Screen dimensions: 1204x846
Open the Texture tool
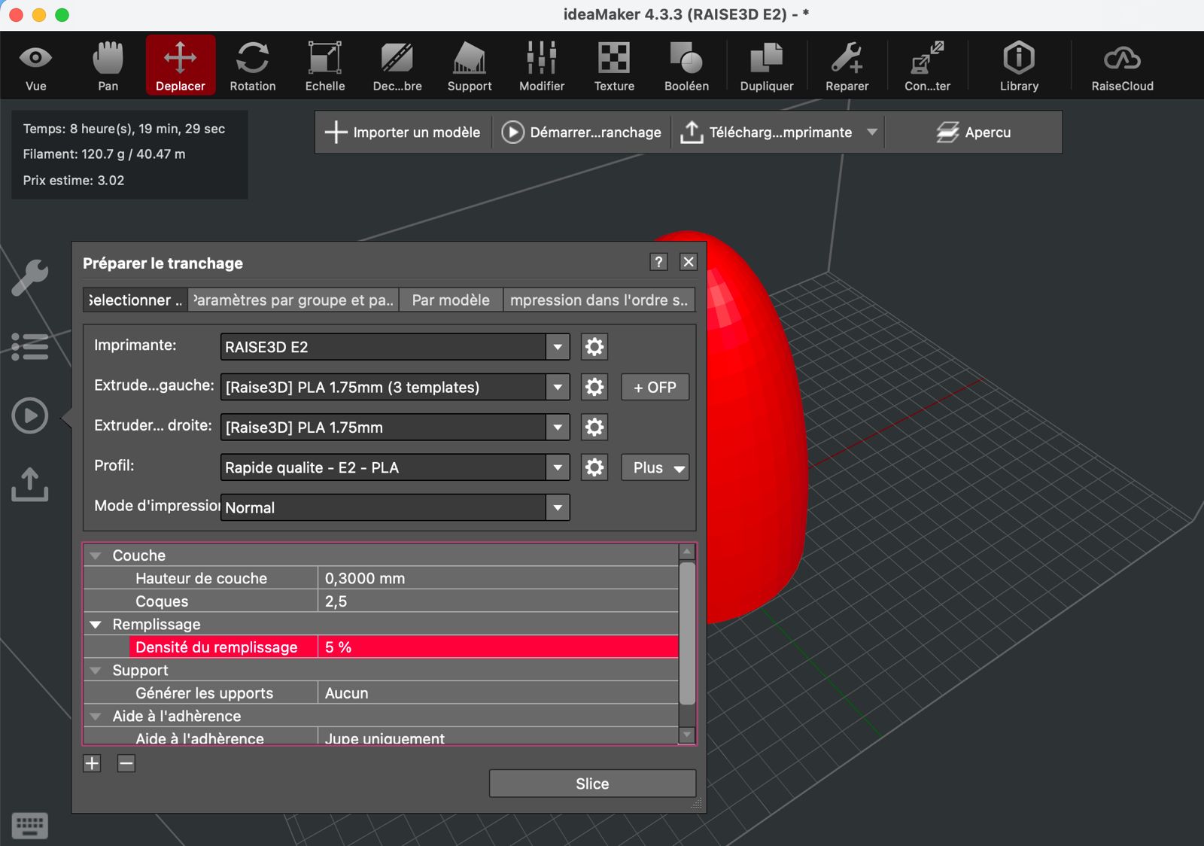[614, 65]
